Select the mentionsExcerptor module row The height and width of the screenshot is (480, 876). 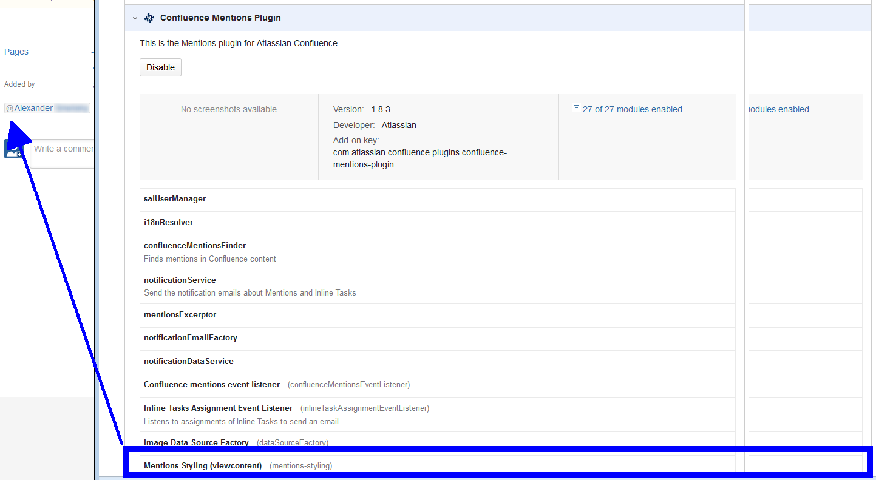(x=437, y=316)
